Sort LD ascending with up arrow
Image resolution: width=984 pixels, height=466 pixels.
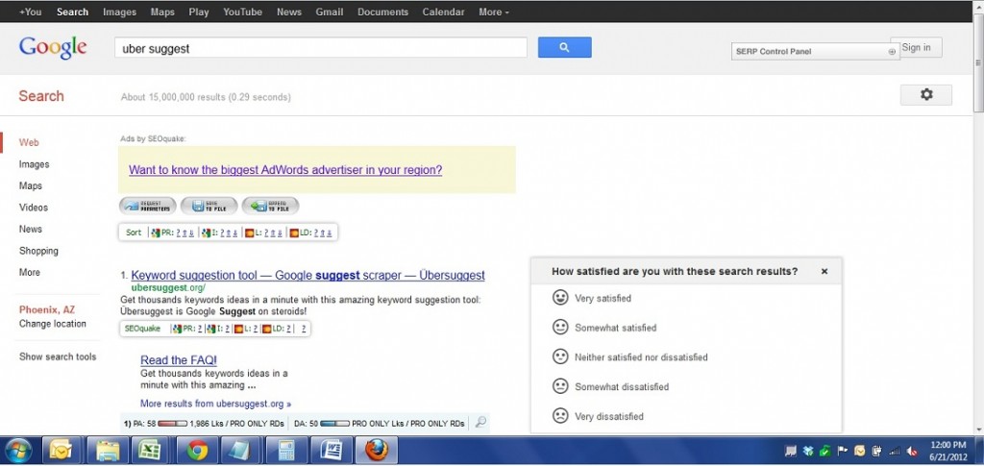(323, 233)
